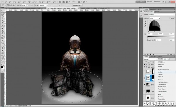Click the foreground color swatch in toolbox
The width and height of the screenshot is (176, 107).
2,67
